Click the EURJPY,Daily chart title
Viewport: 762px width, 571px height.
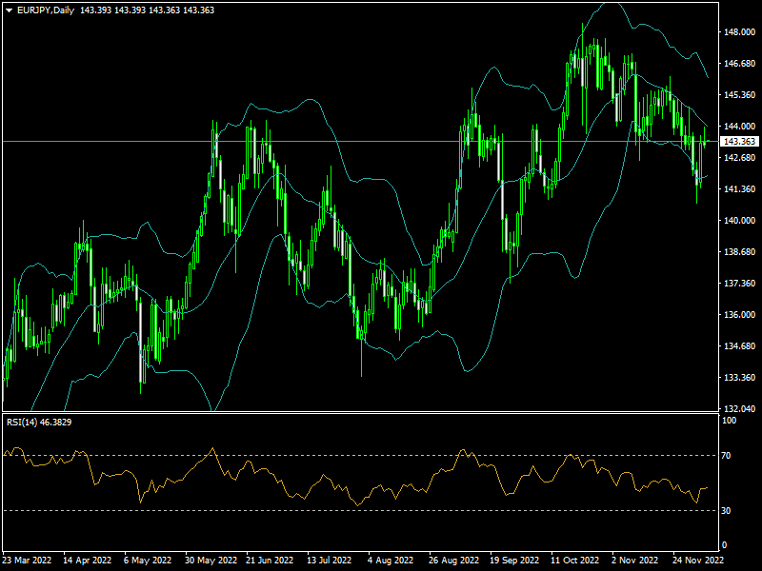[x=46, y=10]
